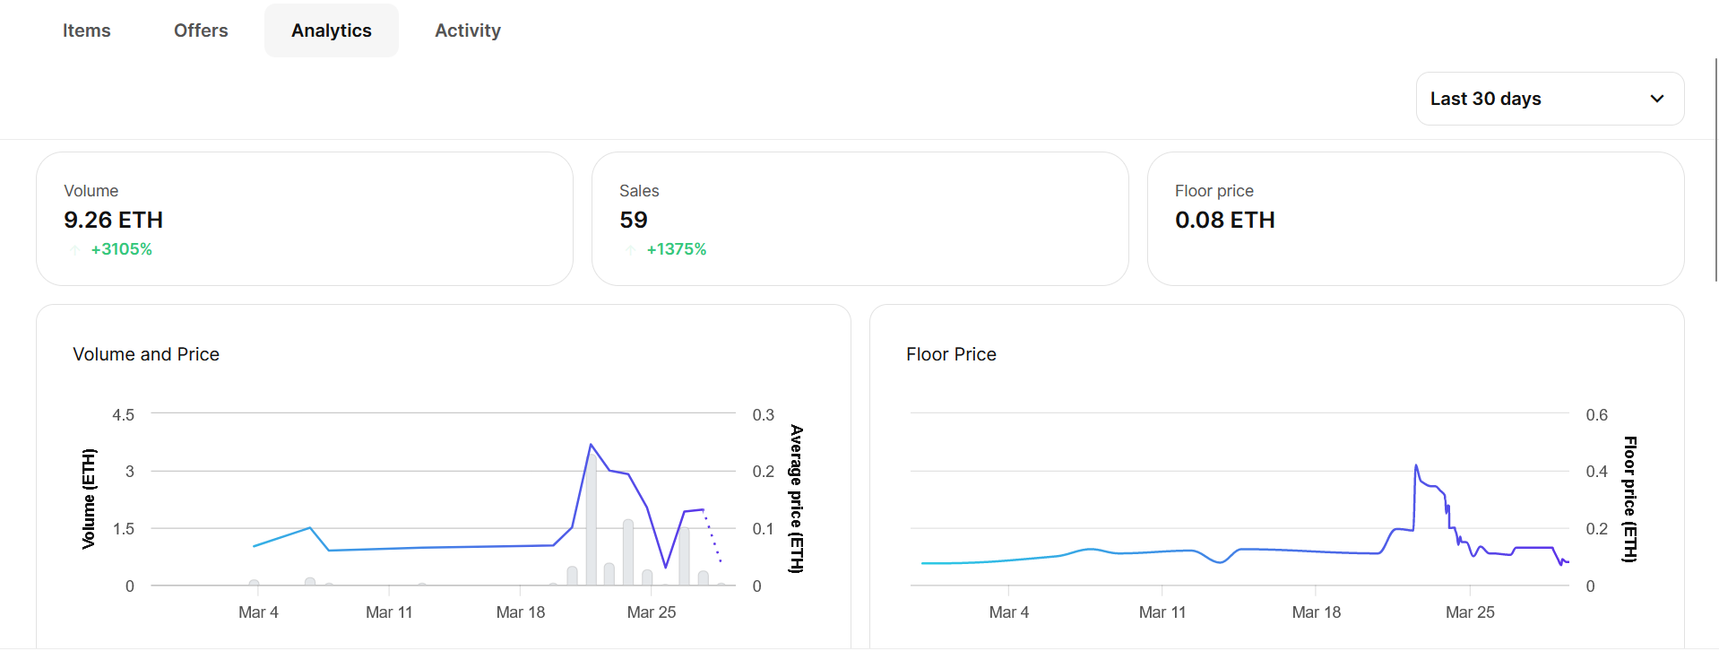1719x651 pixels.
Task: Switch to the Offers tab
Action: point(201,30)
